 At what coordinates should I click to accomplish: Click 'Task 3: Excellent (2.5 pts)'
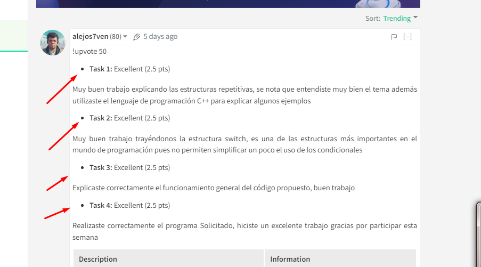[x=130, y=167]
